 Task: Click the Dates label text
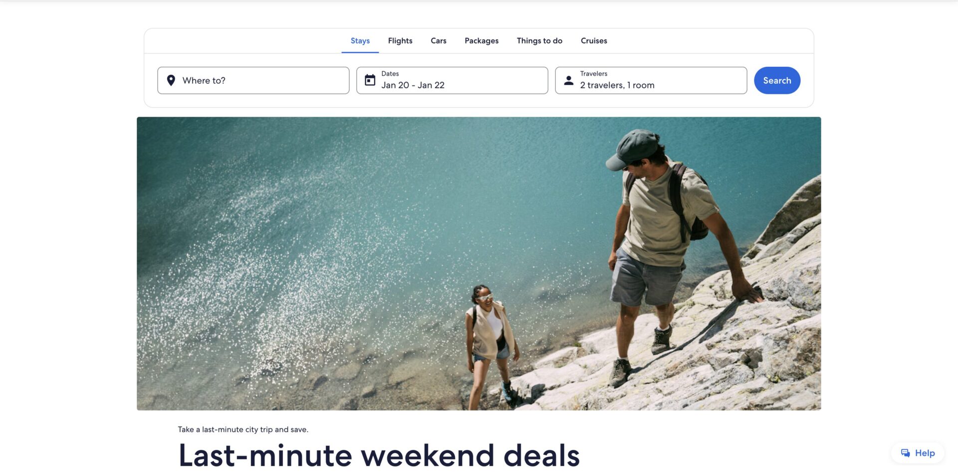click(x=390, y=73)
